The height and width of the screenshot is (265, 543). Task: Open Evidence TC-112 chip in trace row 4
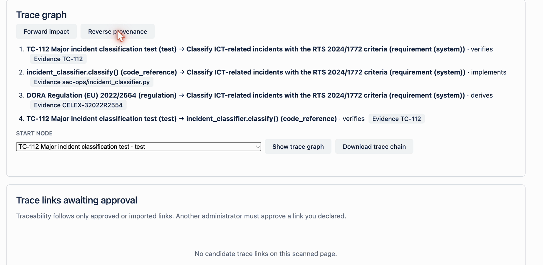(x=397, y=119)
